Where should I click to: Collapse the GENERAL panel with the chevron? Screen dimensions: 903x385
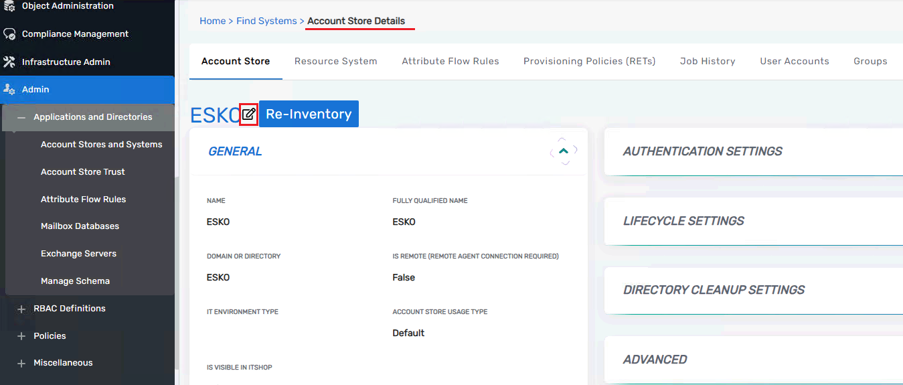pyautogui.click(x=564, y=151)
